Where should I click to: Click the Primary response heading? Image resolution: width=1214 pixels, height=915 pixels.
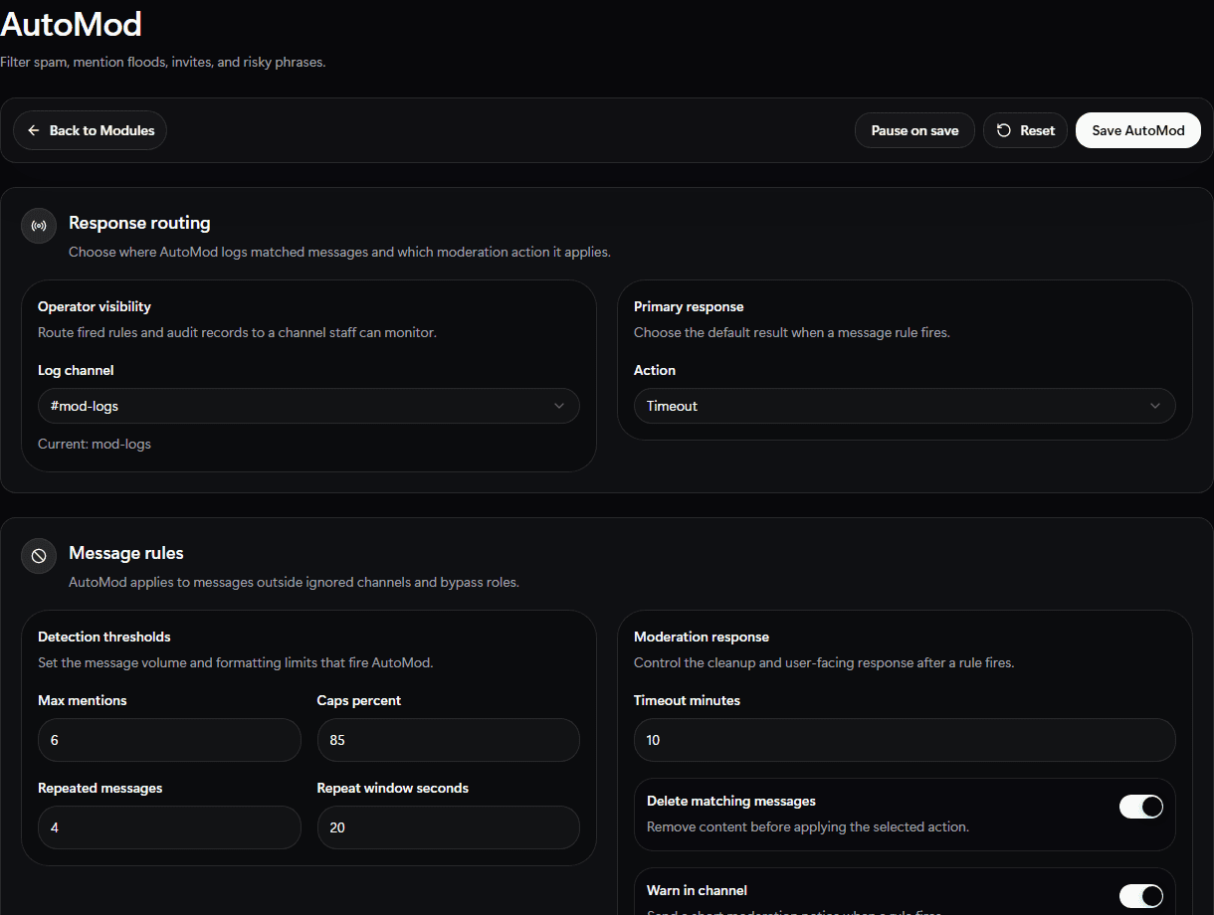(x=689, y=306)
